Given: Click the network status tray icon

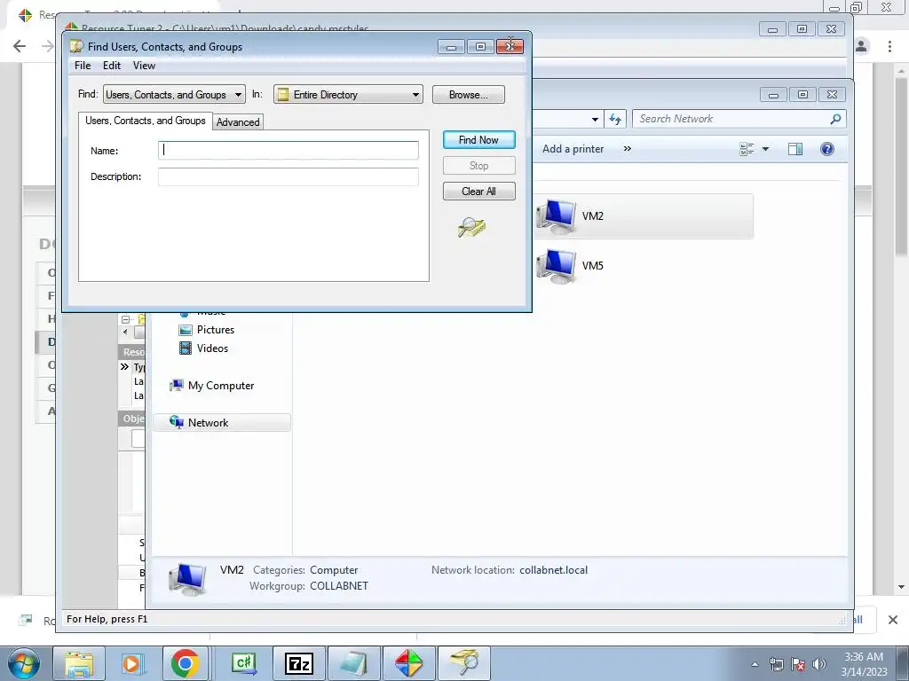Looking at the screenshot, I should (x=776, y=665).
